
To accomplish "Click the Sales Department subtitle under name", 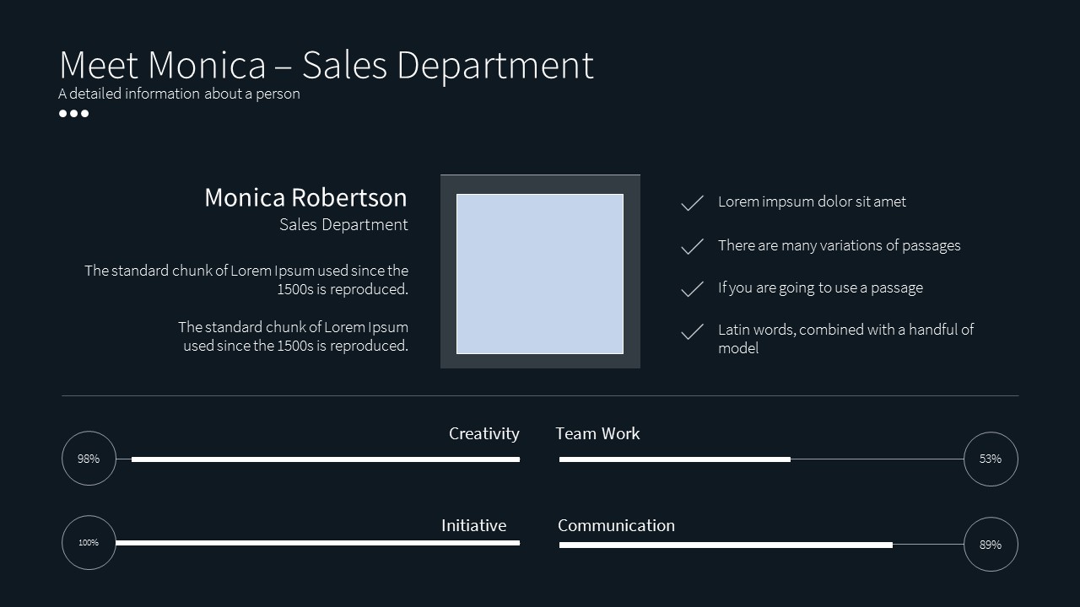I will tap(343, 224).
